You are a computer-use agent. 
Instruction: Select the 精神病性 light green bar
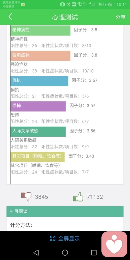[x=40, y=30]
